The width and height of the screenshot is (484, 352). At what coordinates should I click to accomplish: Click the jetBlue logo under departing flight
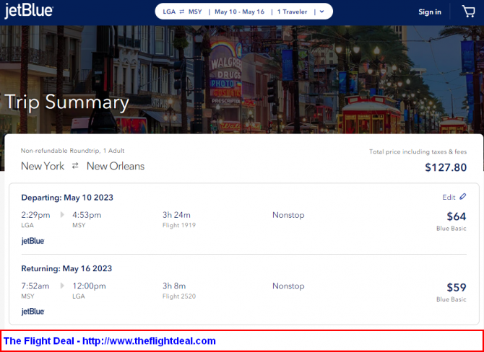click(33, 241)
